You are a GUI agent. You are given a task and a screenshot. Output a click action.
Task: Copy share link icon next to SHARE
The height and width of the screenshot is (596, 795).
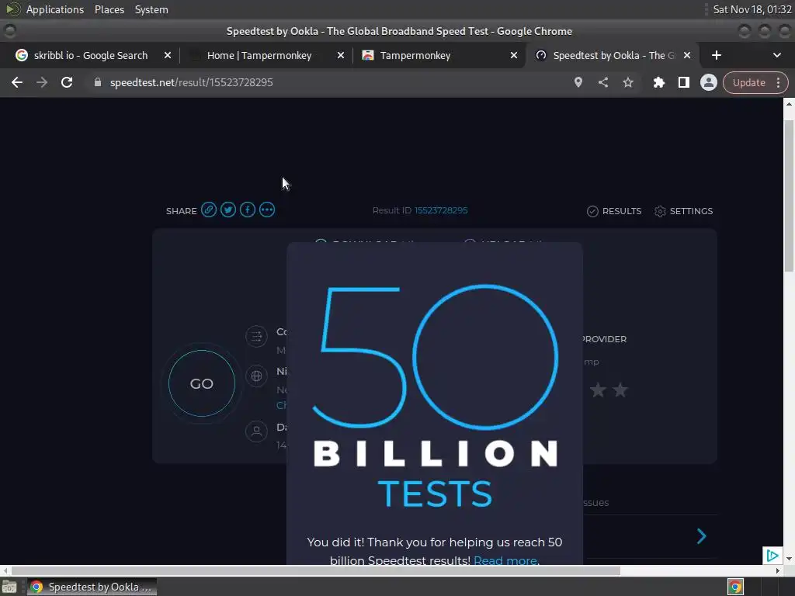[x=208, y=210]
